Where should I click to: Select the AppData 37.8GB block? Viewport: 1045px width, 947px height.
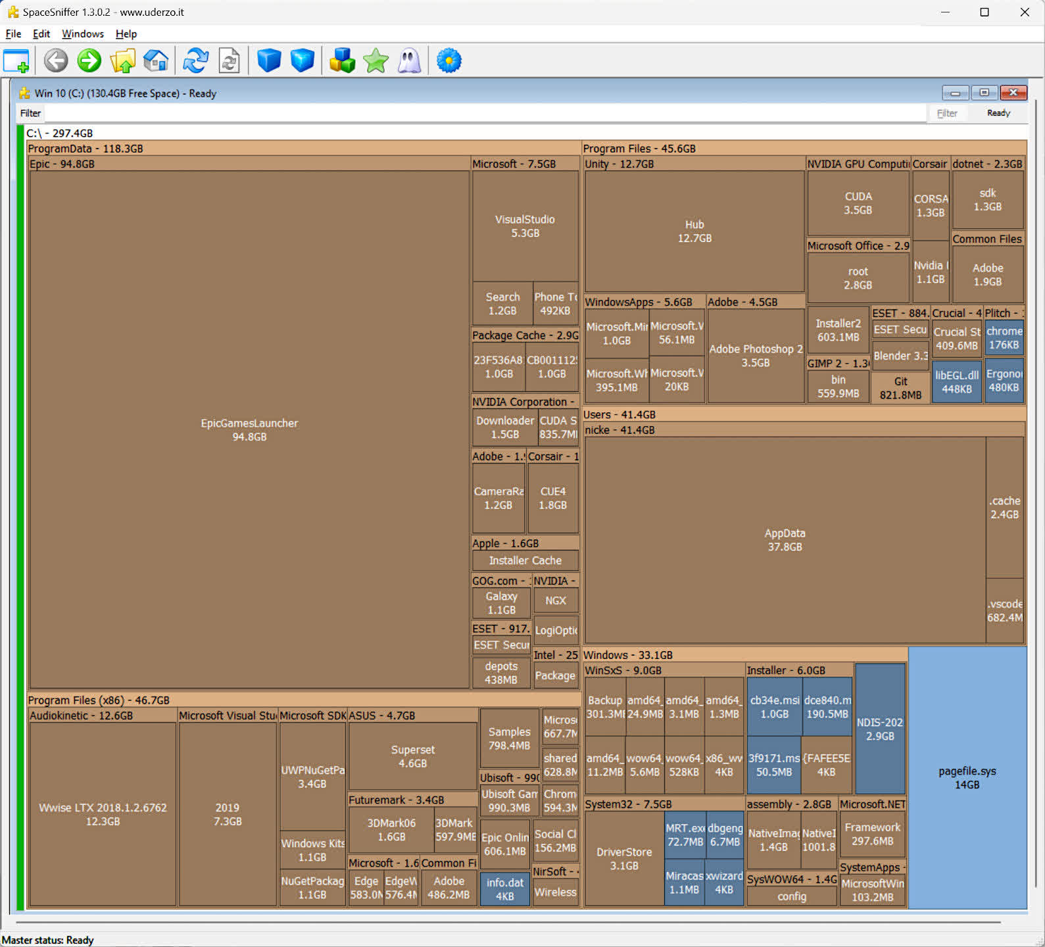[x=785, y=540]
